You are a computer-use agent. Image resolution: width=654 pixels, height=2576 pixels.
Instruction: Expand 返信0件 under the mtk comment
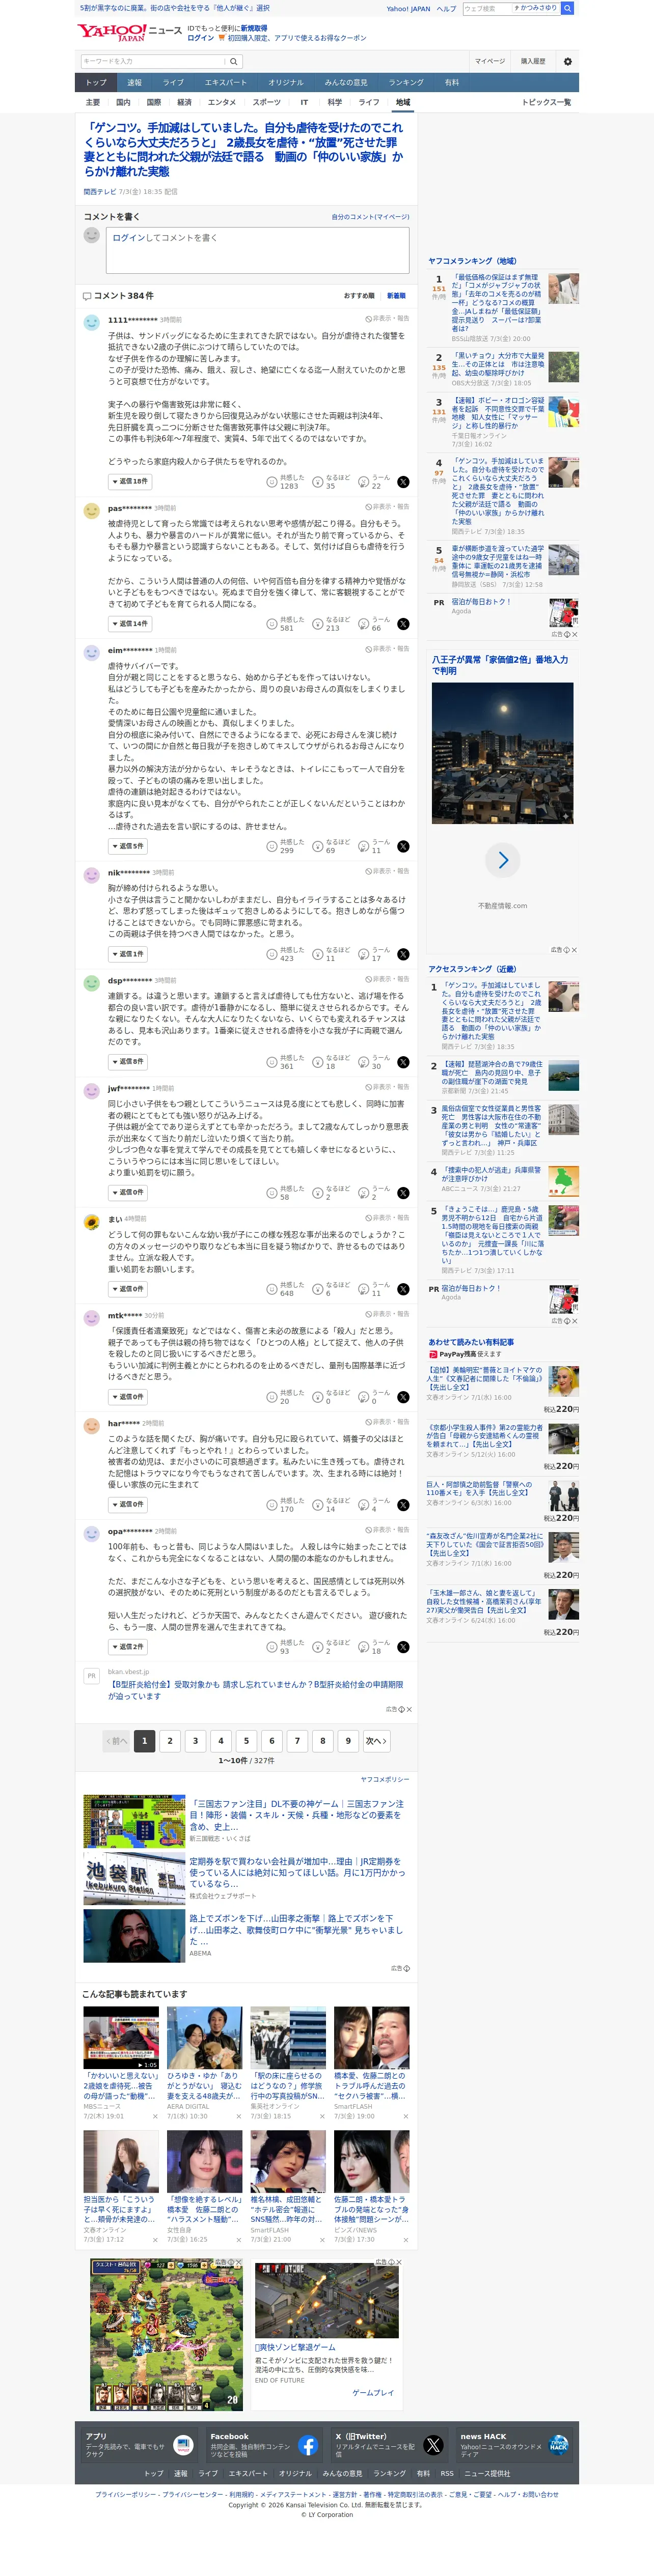pyautogui.click(x=127, y=1397)
